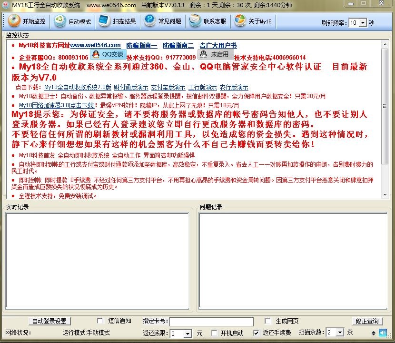Enable the 开机启动 checkbox
The height and width of the screenshot is (343, 395).
pos(214,333)
